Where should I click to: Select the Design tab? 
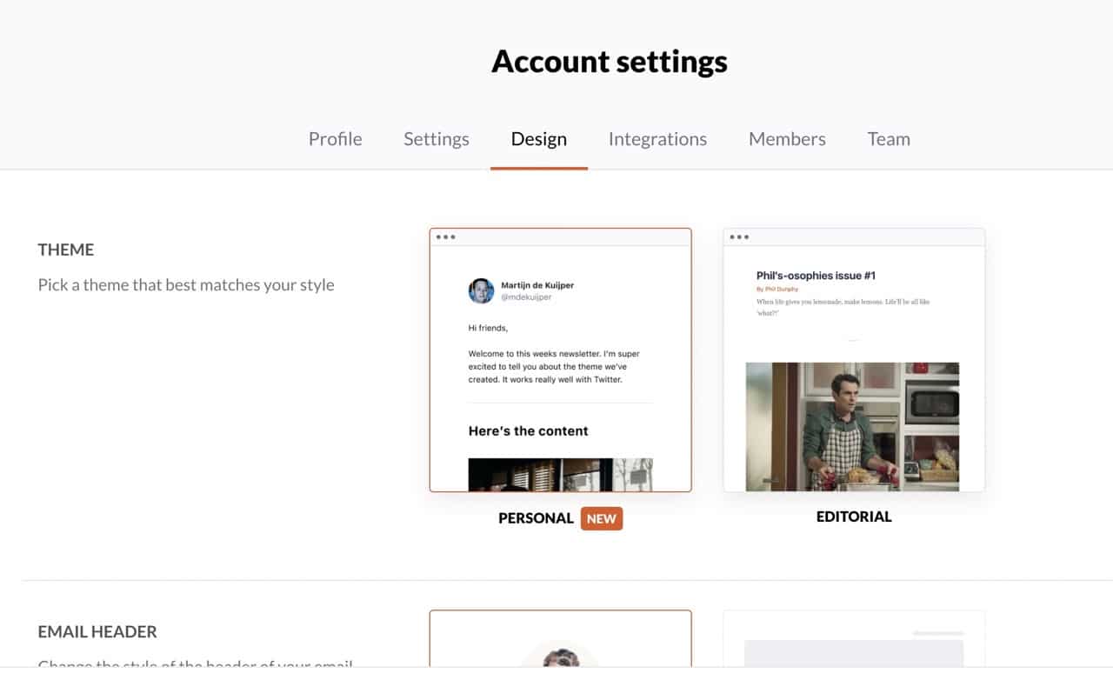tap(538, 139)
